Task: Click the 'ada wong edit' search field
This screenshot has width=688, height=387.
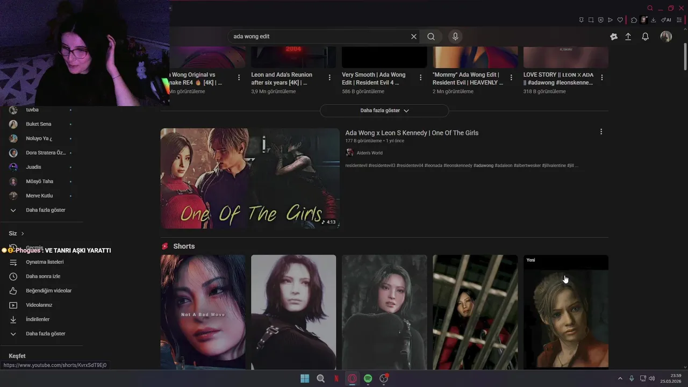Action: 320,37
